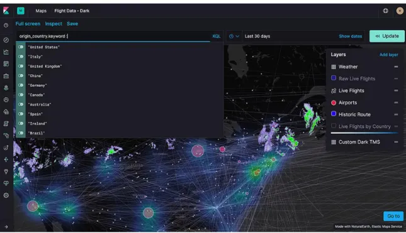Switch query language via KQL
The image size is (406, 233).
(217, 36)
